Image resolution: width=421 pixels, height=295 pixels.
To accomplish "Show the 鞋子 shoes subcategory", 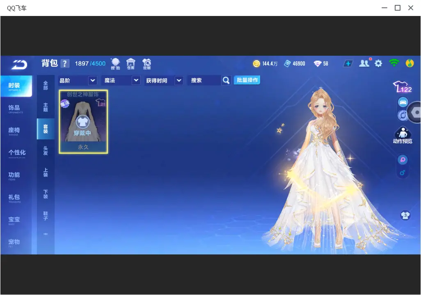I will point(46,216).
